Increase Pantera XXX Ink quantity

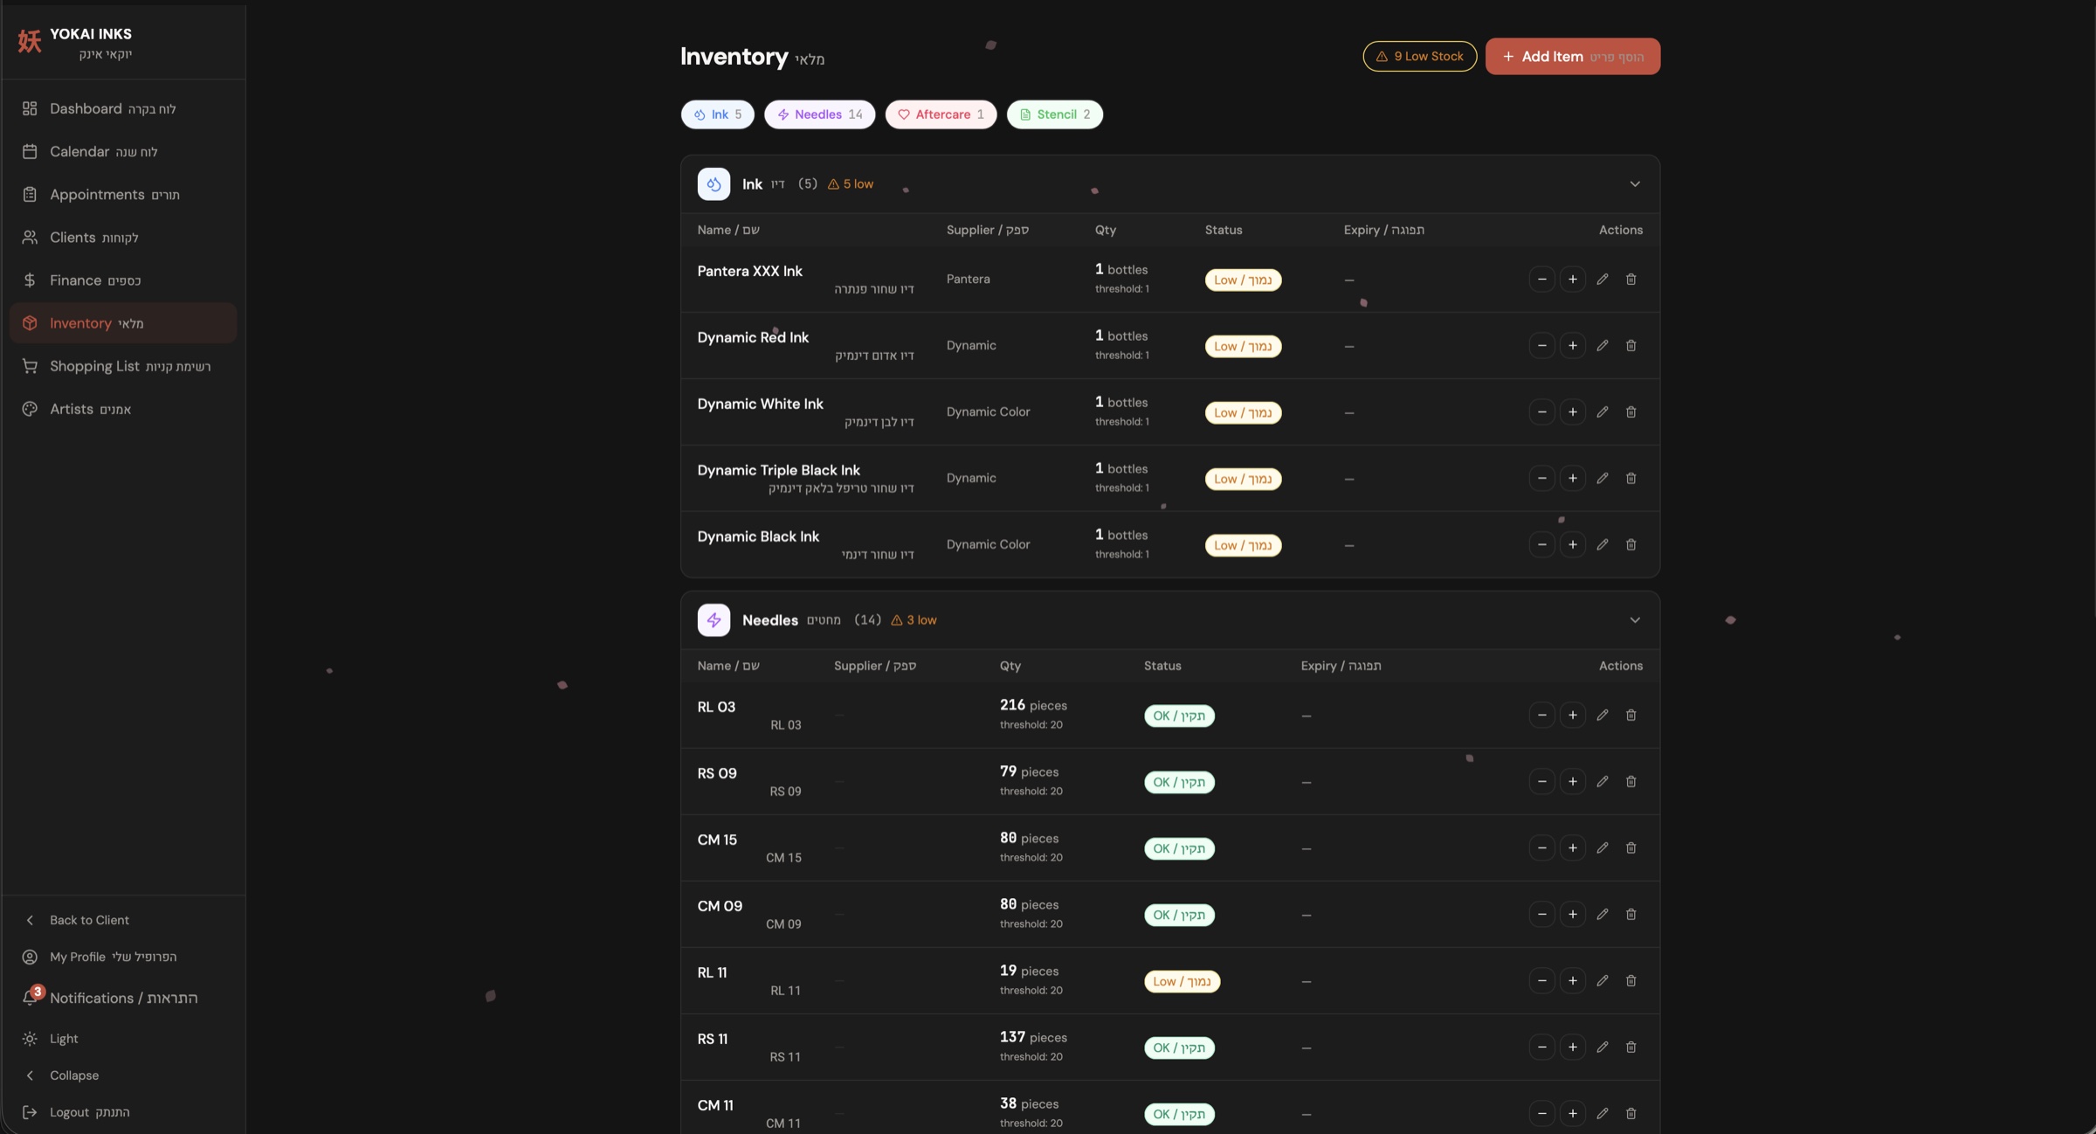point(1572,280)
